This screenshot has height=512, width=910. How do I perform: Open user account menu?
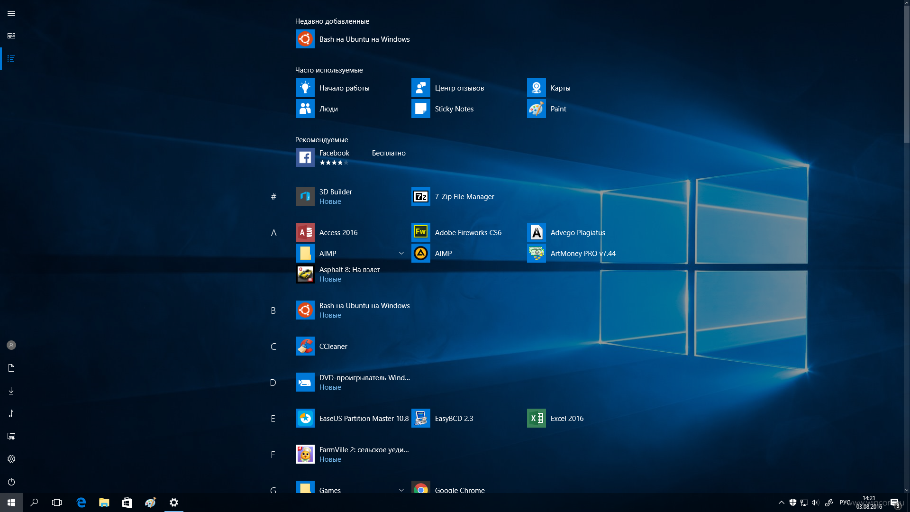click(x=11, y=345)
